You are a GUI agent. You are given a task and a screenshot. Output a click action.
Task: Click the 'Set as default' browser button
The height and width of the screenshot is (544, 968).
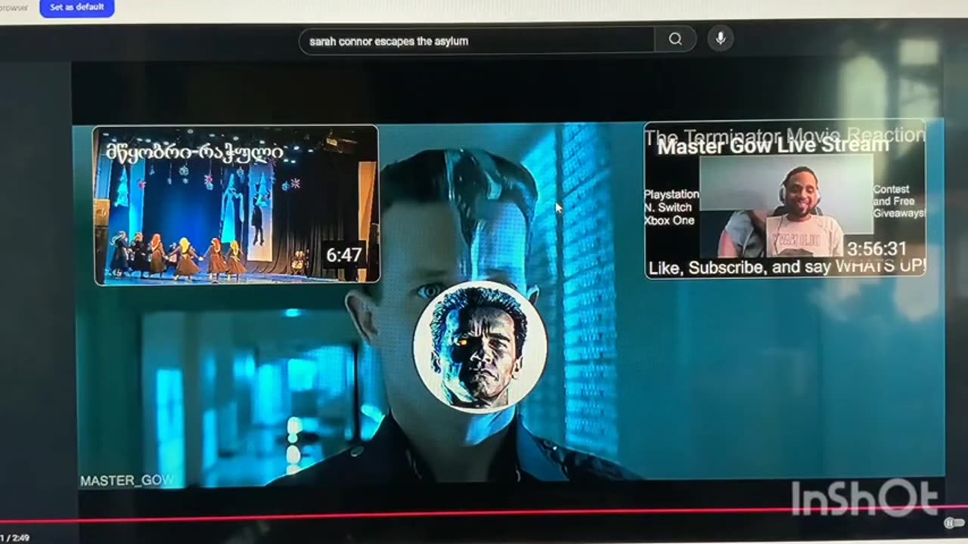pos(76,8)
